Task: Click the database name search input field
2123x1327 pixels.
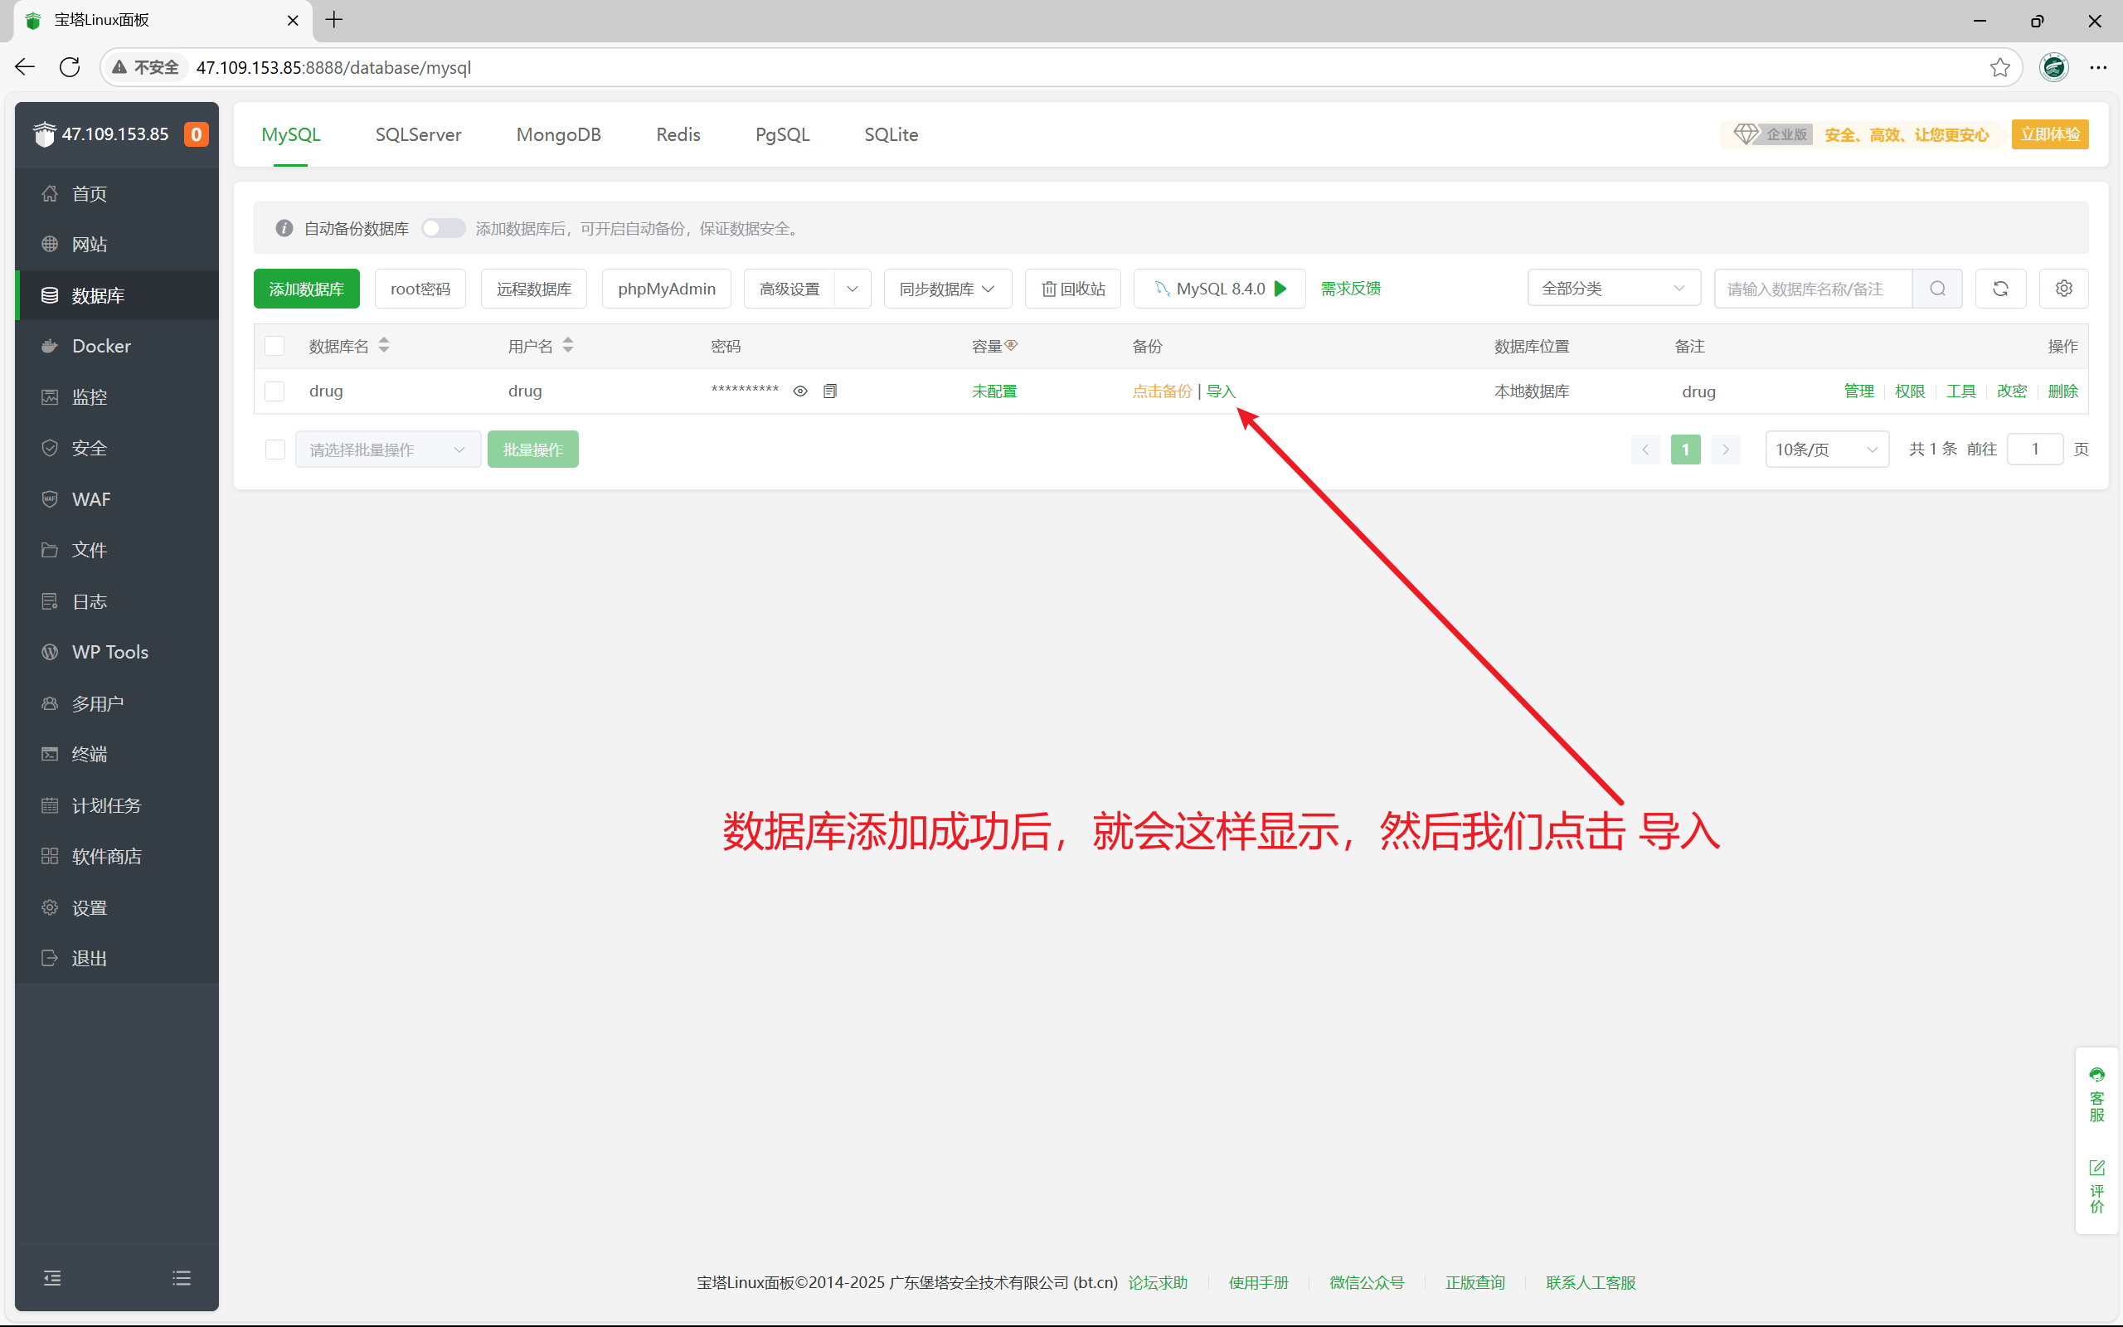Action: point(1811,289)
